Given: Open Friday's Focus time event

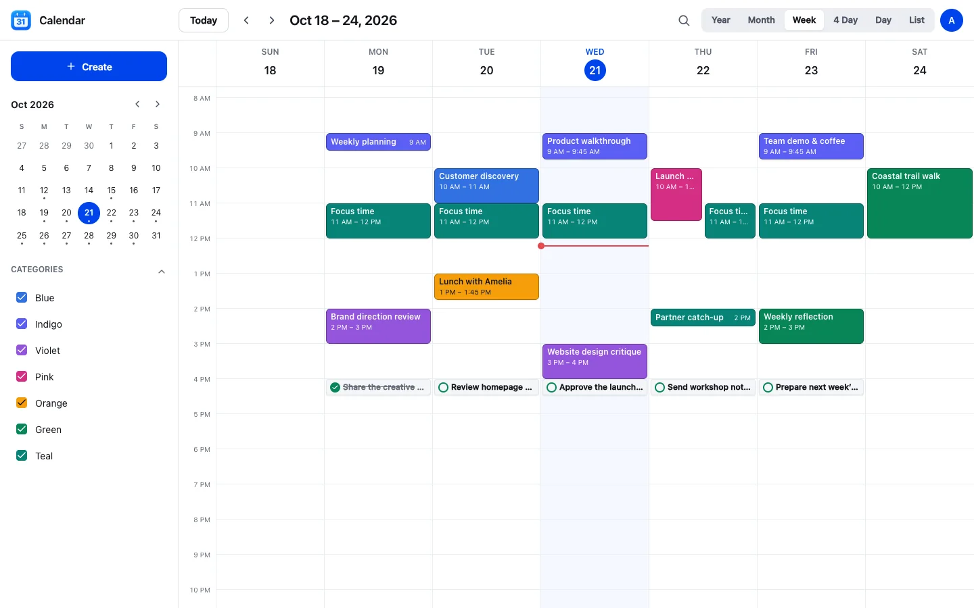Looking at the screenshot, I should click(x=811, y=221).
